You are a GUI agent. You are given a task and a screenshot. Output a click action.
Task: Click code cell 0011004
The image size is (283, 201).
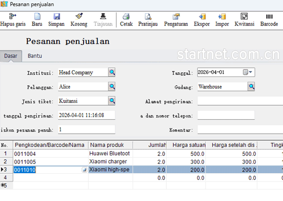[51, 154]
